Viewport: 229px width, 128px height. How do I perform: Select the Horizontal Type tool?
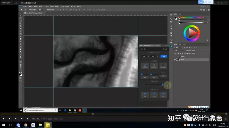click(20, 57)
